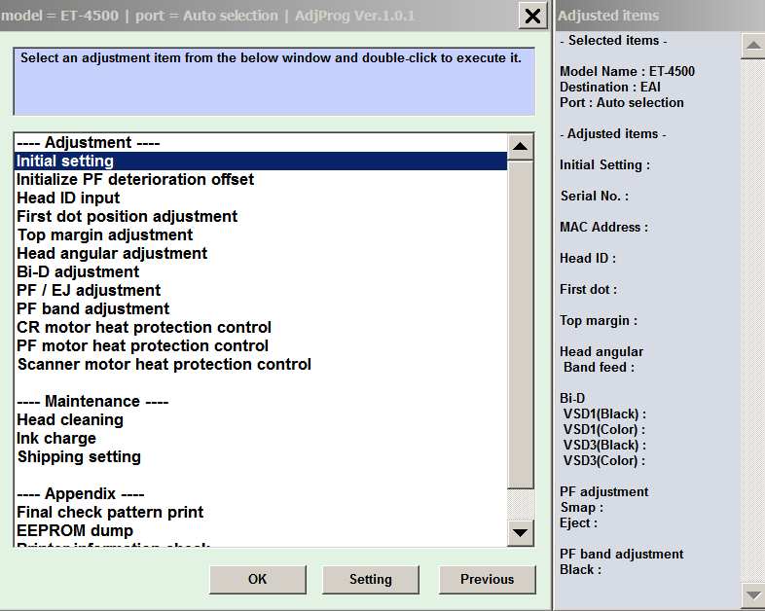765x611 pixels.
Task: Click the list scroll up arrow
Action: pyautogui.click(x=520, y=146)
